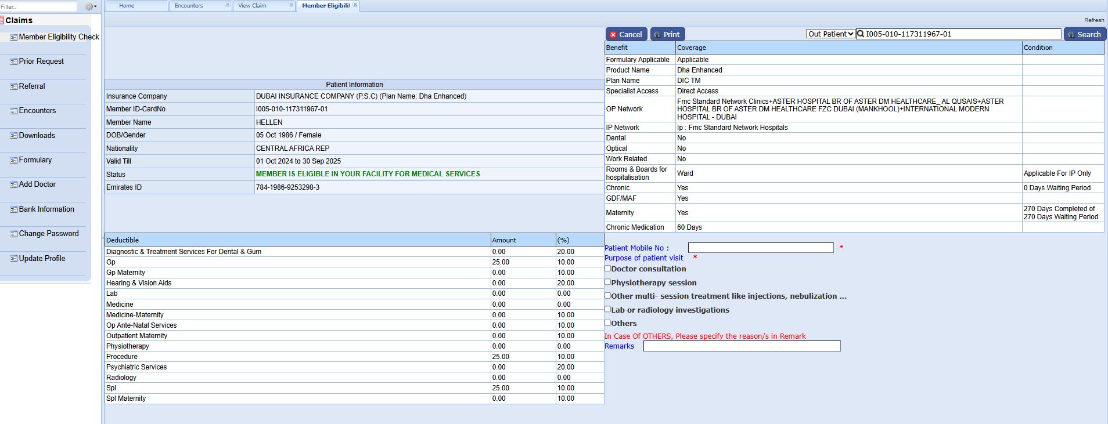
Task: Click the Referral sidebar icon
Action: click(x=13, y=86)
